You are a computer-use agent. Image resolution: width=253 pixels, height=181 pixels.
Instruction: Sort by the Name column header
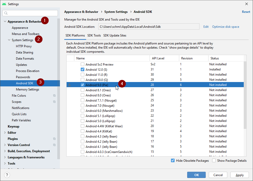(x=112, y=58)
